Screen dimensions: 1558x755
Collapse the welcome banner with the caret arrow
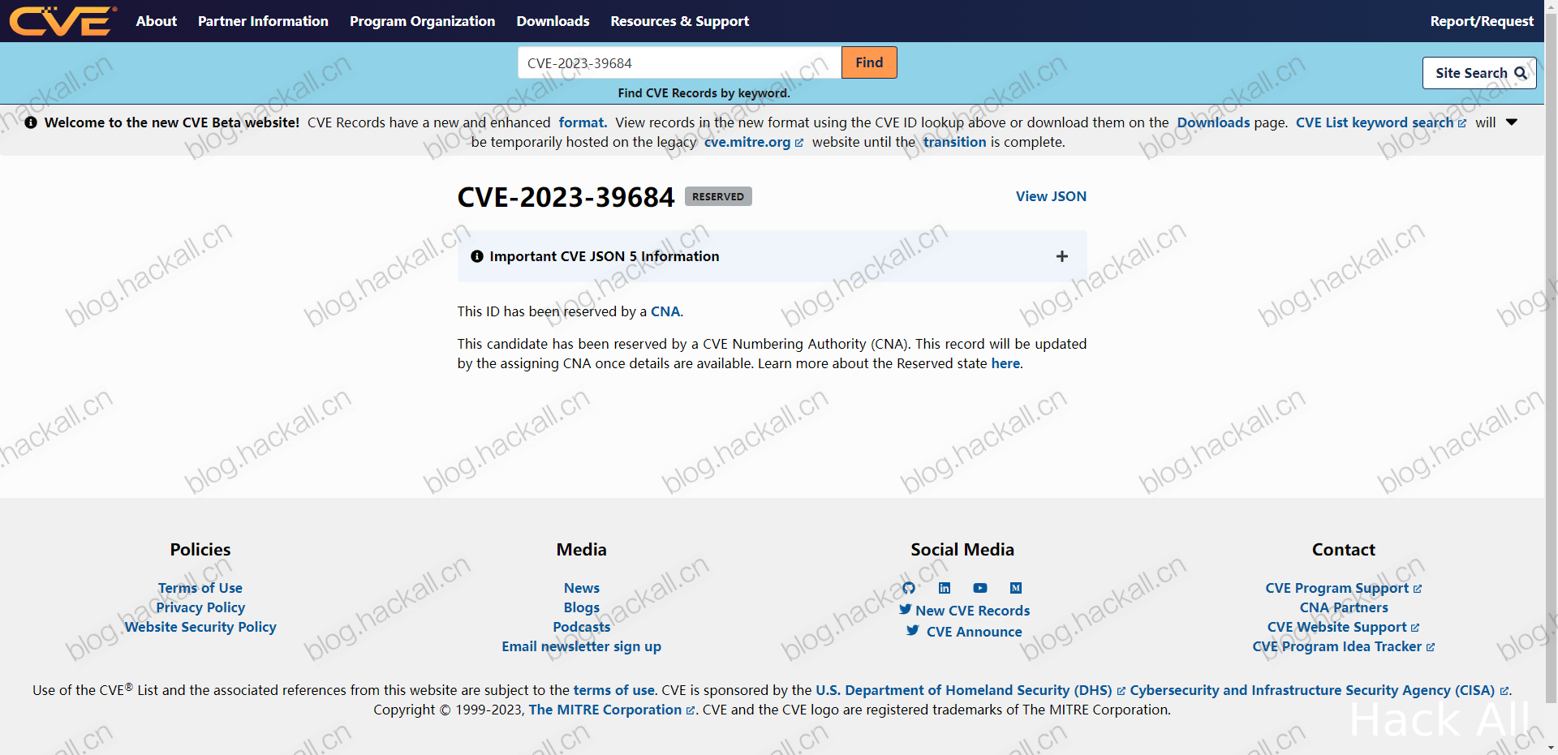pos(1512,122)
